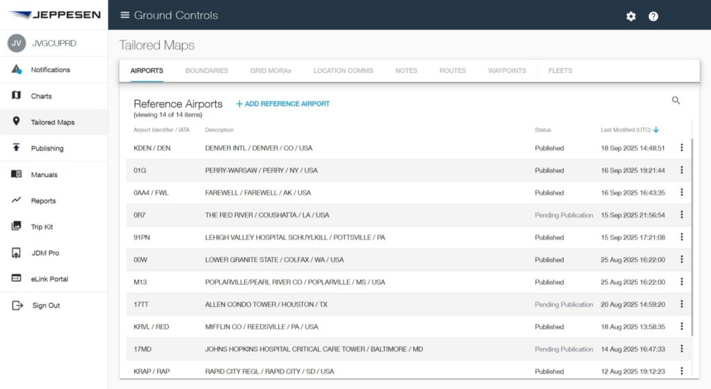Open the three-dot menu for 0AA4 / FWL

click(682, 192)
